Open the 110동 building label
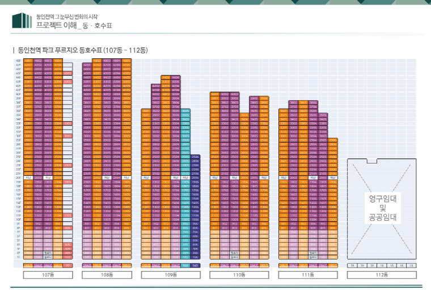Image resolution: width=431 pixels, height=297 pixels. pyautogui.click(x=238, y=275)
